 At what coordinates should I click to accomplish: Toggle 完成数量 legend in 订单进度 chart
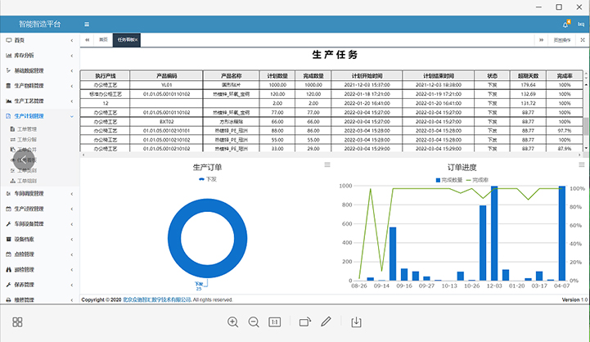[448, 178]
